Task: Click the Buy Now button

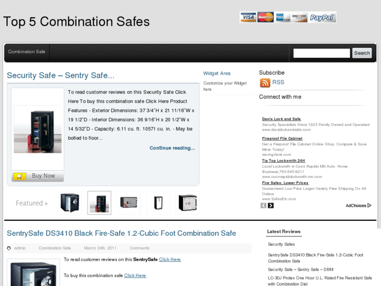Action: (x=38, y=176)
